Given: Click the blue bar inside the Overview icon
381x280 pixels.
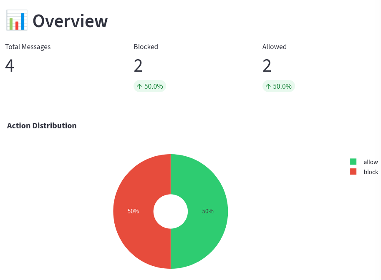Looking at the screenshot, I should 23,21.
